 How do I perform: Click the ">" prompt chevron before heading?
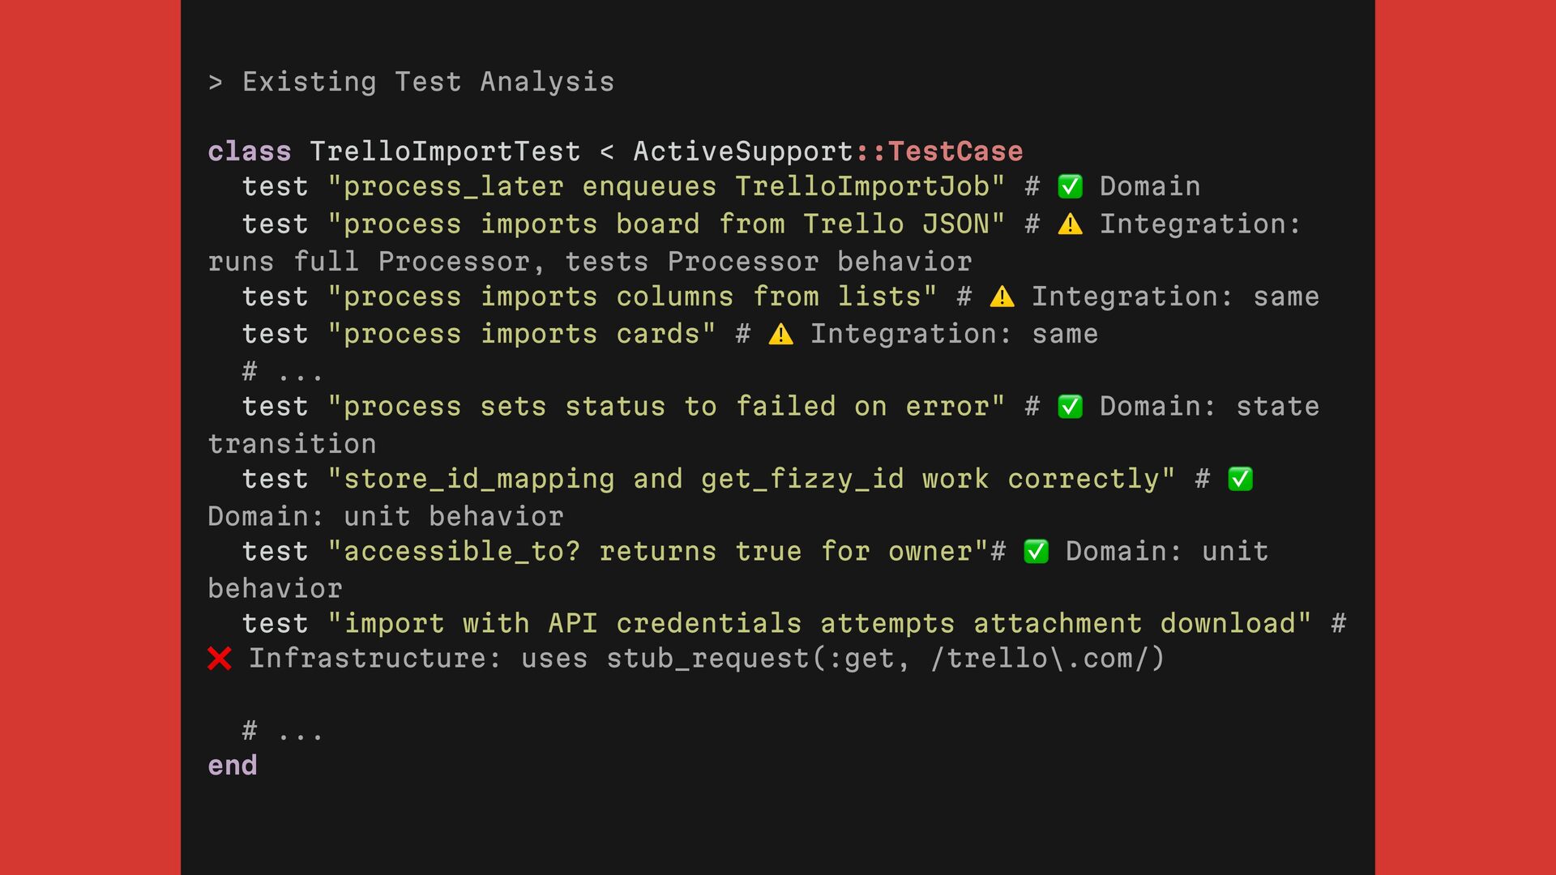(x=215, y=83)
